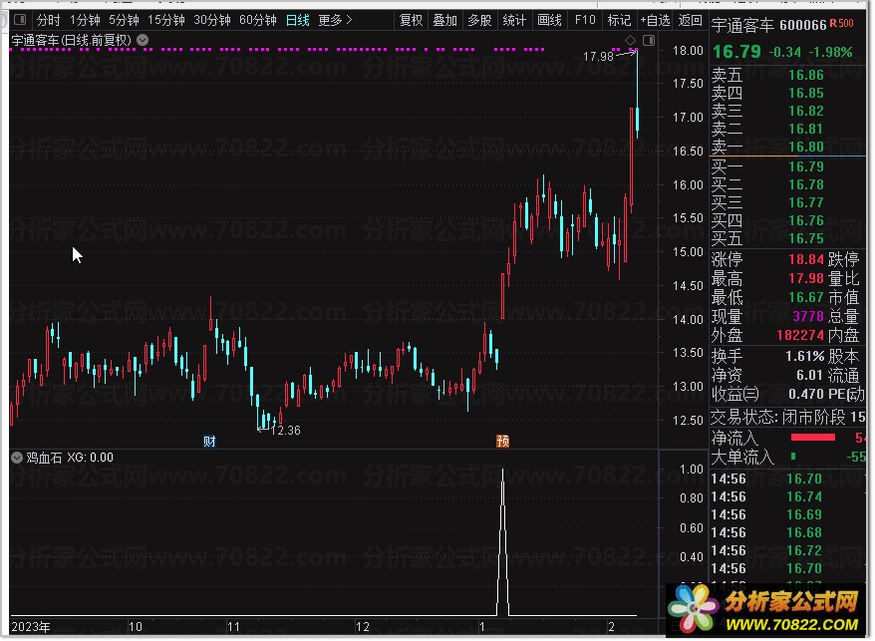Click the 换手 value 1.61%
The width and height of the screenshot is (875, 641).
tap(804, 356)
